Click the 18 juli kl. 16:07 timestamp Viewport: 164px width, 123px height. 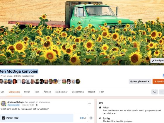point(28,105)
